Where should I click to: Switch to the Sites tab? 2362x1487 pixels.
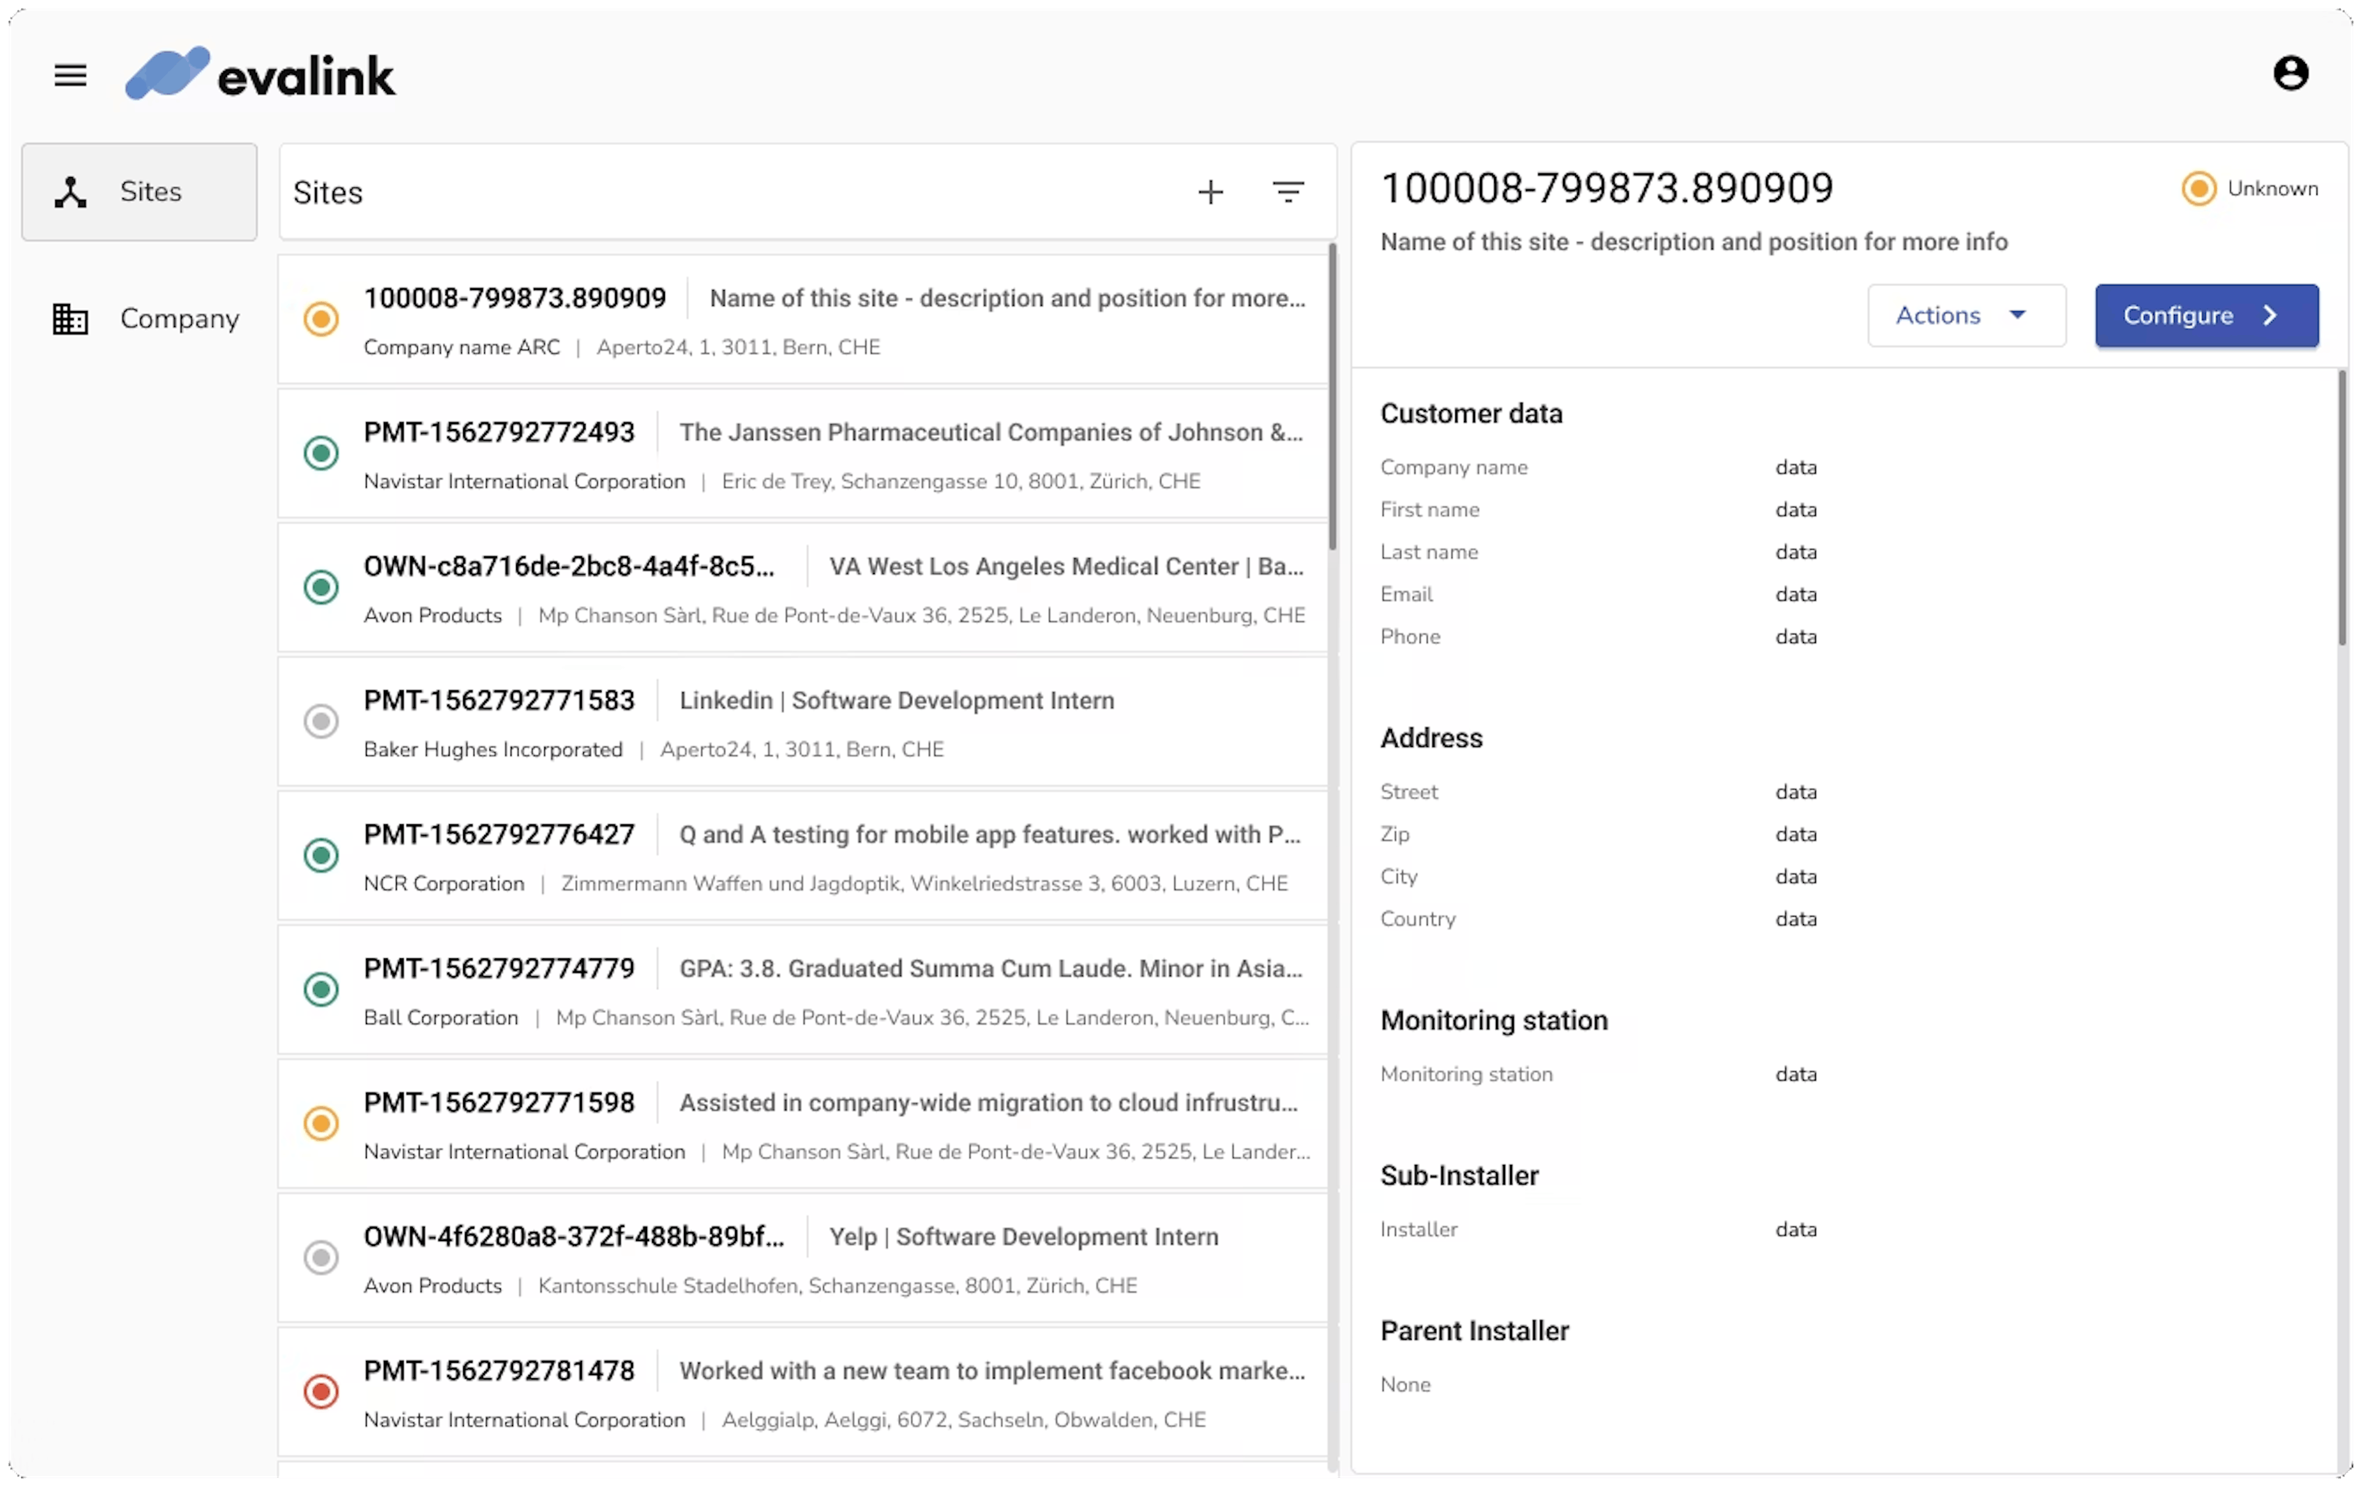coord(138,191)
